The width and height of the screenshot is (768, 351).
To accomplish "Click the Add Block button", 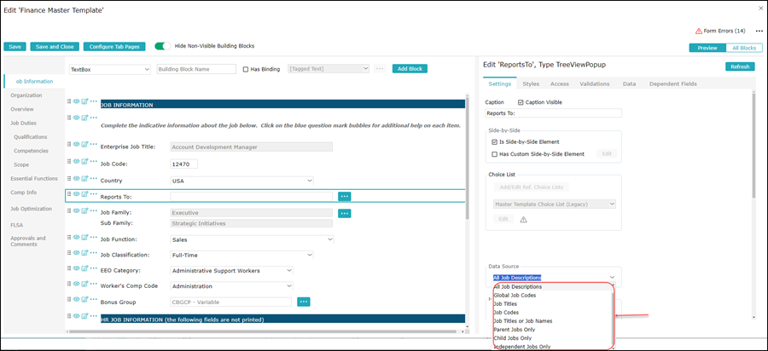I will (410, 69).
